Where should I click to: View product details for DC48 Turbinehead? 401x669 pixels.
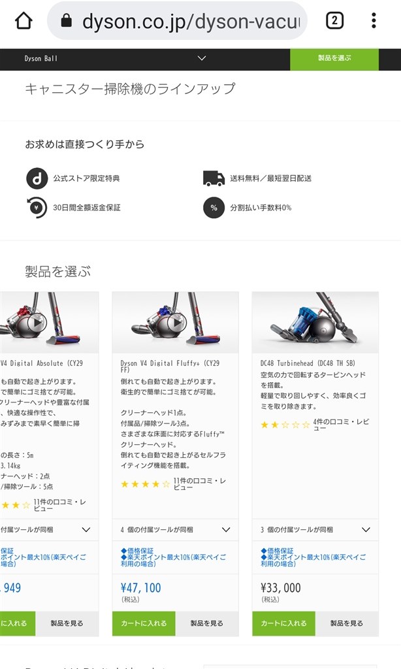point(347,623)
